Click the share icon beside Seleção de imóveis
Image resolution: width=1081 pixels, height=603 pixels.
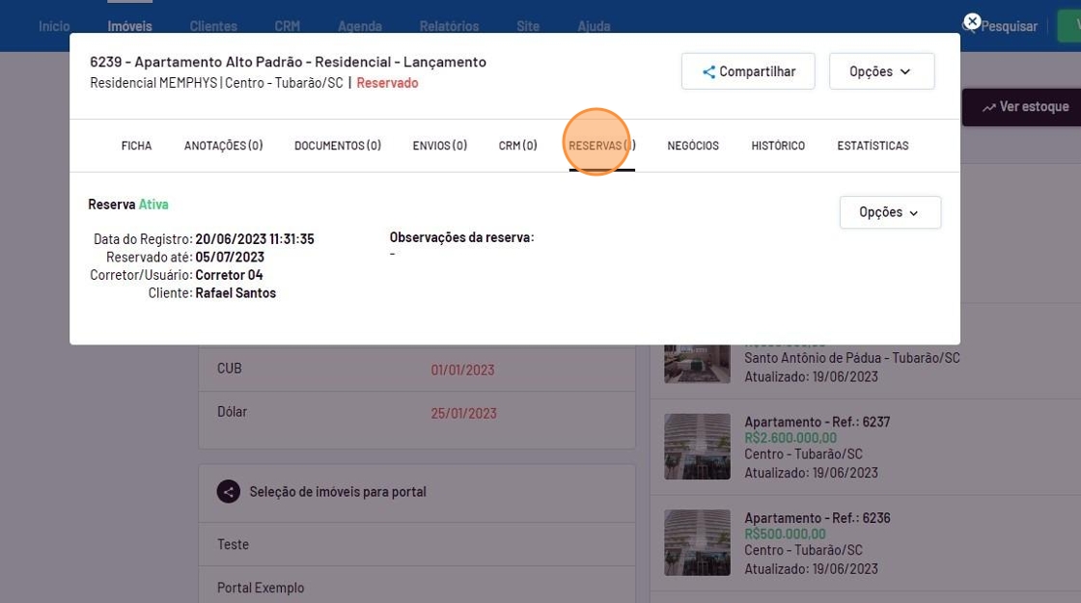coord(228,492)
